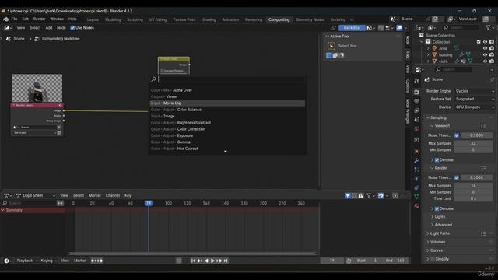Open the Particles properties tab icon
The height and width of the screenshot is (280, 498).
tap(416, 170)
